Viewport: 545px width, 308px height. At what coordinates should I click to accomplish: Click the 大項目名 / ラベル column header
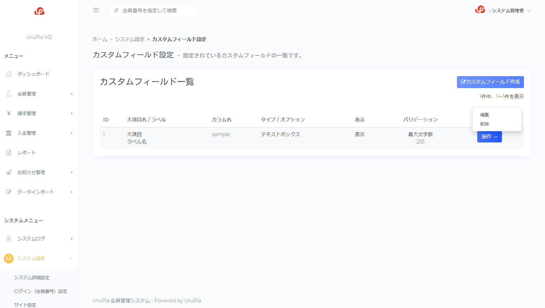point(147,120)
